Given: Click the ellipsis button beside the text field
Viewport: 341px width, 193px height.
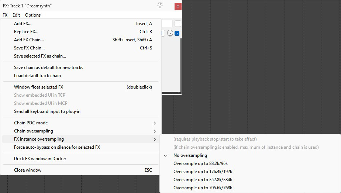Looking at the screenshot, I should pyautogui.click(x=178, y=24).
